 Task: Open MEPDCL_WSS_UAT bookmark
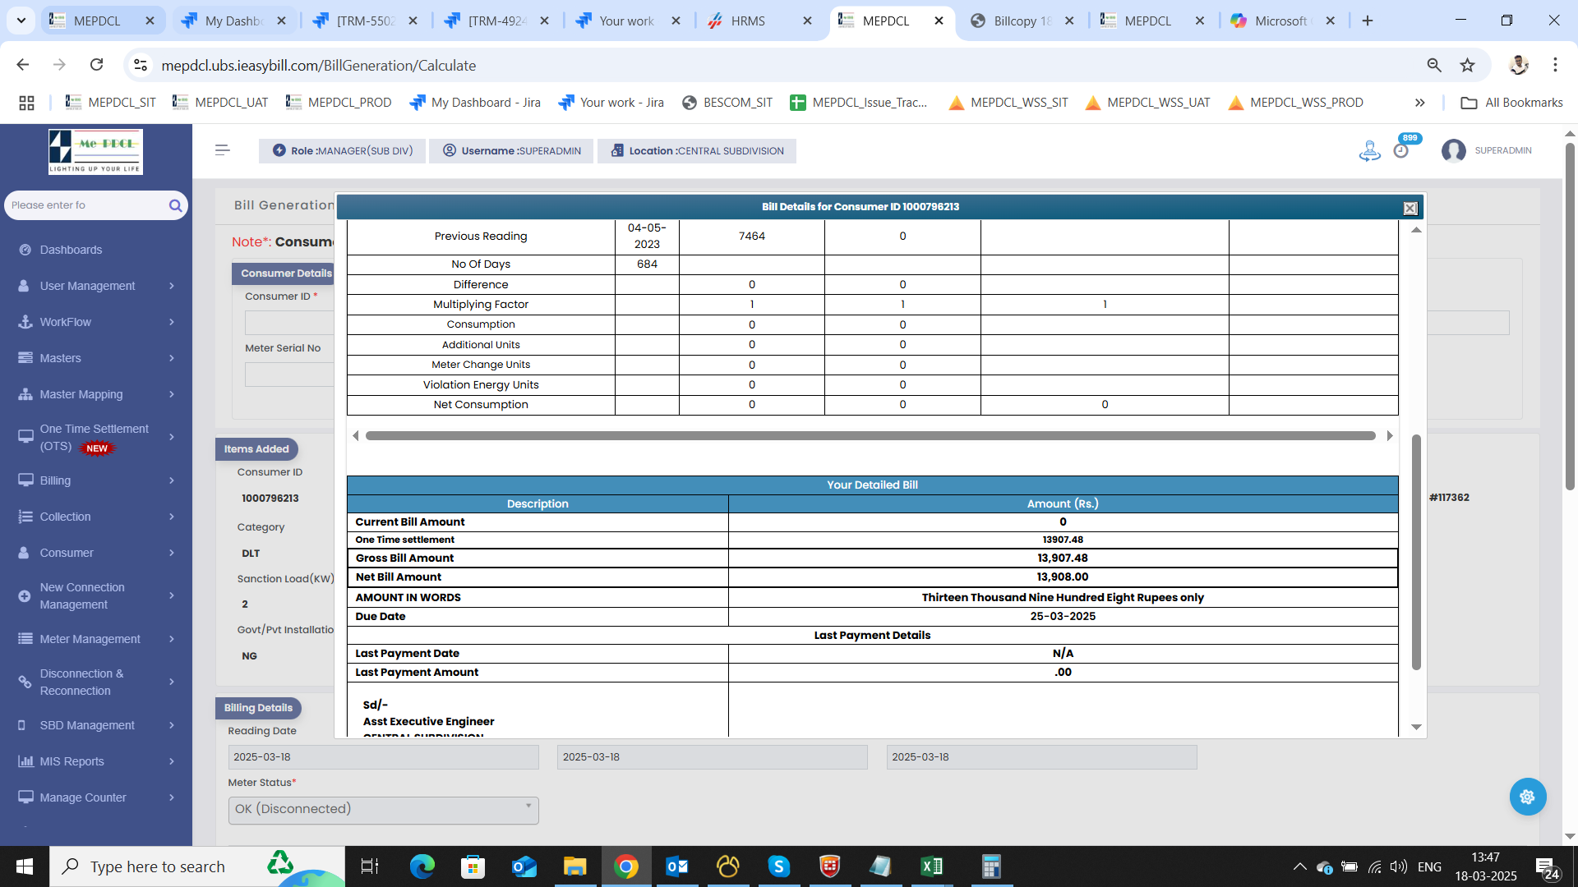(1148, 103)
